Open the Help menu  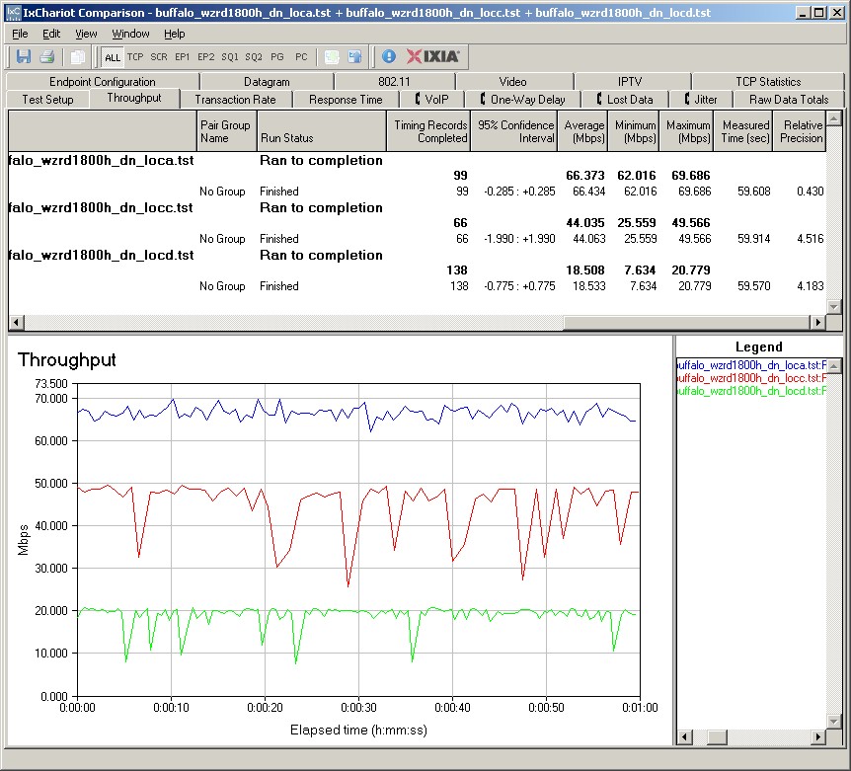[174, 34]
